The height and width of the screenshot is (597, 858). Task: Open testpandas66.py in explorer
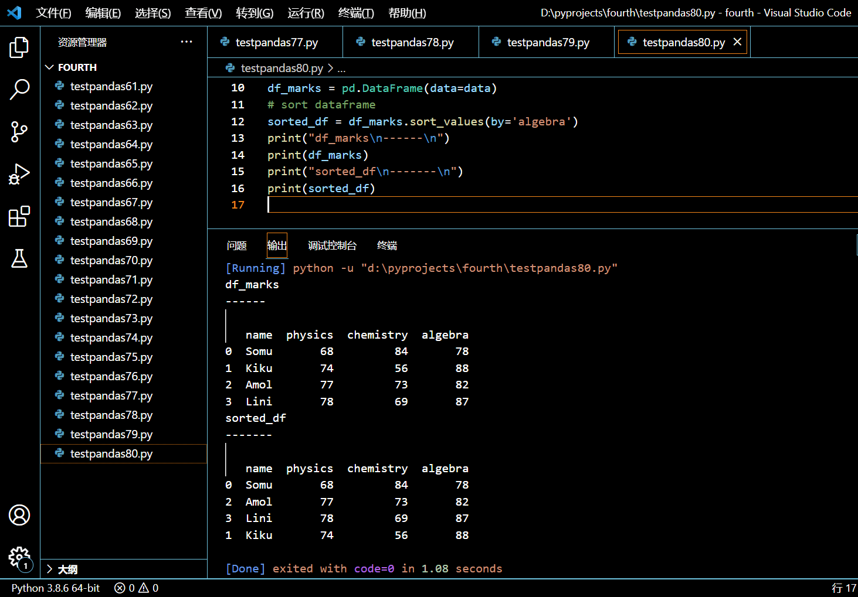(x=123, y=183)
